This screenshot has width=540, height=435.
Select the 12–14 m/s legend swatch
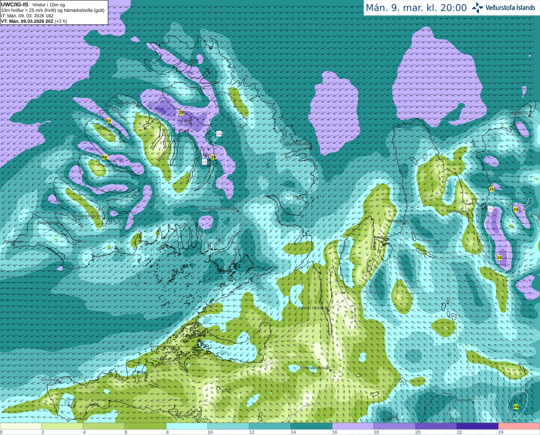coord(270,426)
